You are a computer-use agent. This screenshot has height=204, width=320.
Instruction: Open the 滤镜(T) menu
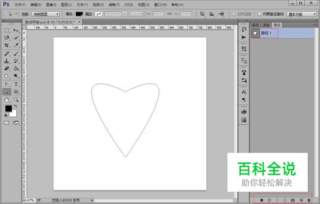(114, 4)
